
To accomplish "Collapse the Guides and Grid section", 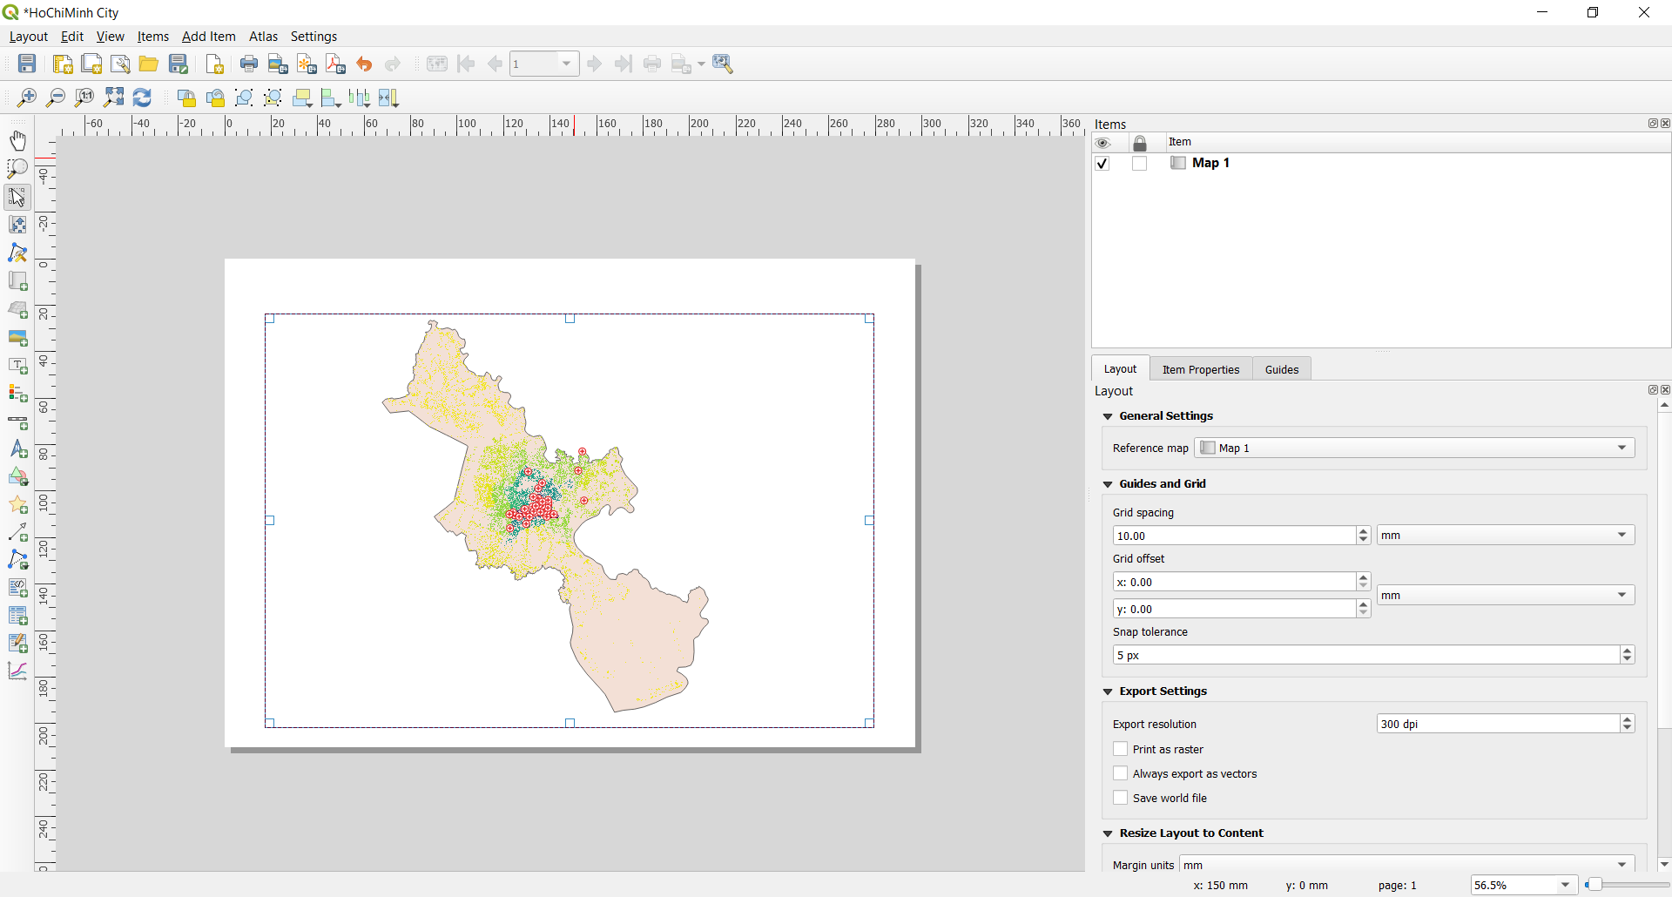I will point(1108,484).
